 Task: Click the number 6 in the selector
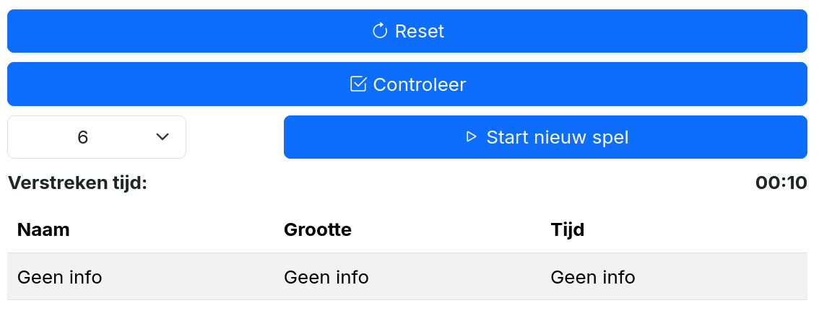(x=82, y=137)
